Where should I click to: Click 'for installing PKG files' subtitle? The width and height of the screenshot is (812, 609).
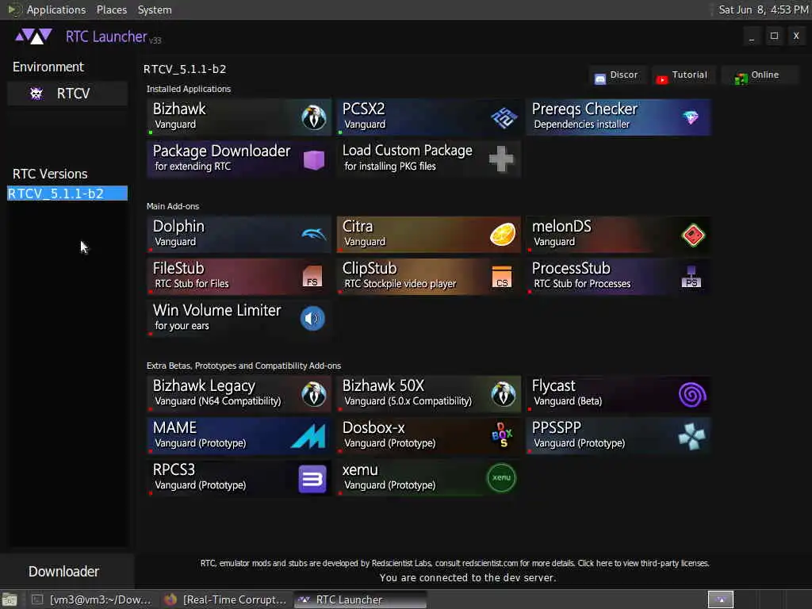[x=390, y=167]
